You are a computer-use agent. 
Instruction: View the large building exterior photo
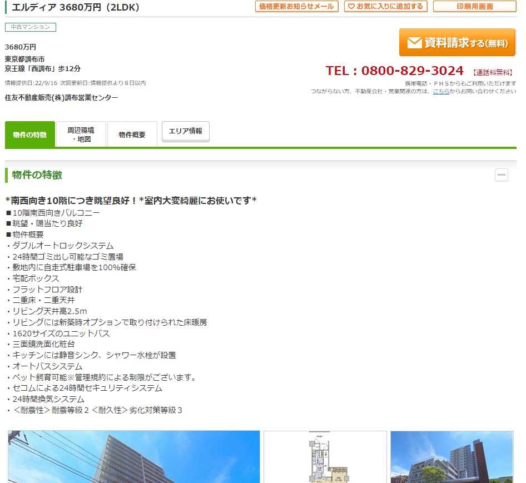(x=134, y=456)
